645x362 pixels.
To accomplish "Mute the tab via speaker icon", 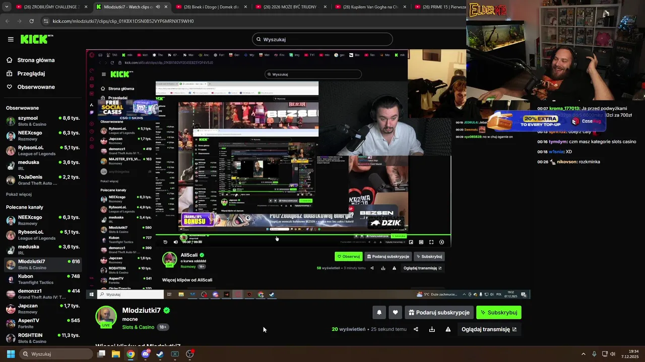I will pyautogui.click(x=157, y=7).
